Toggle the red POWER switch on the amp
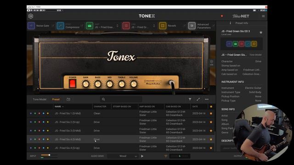This screenshot has width=294, height=165. coord(73,83)
